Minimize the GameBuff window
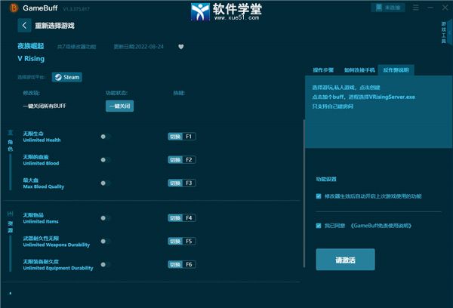The height and width of the screenshot is (308, 453). (x=430, y=8)
